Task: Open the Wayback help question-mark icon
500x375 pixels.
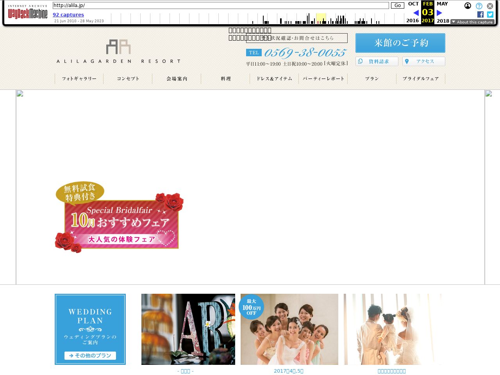Action: click(x=479, y=6)
